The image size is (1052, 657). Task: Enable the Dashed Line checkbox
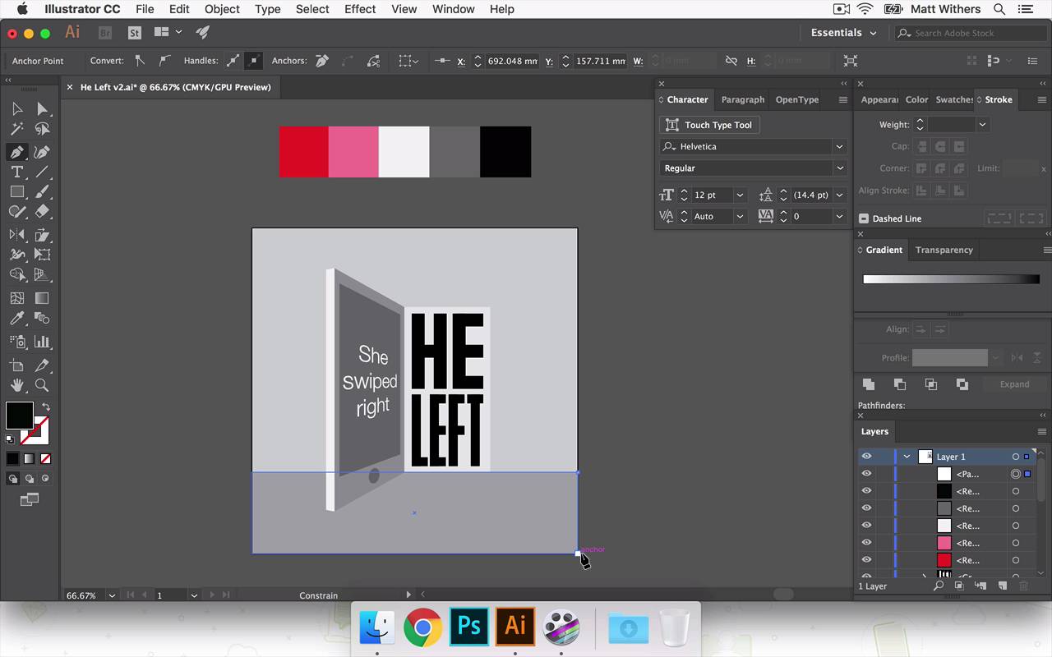[864, 218]
